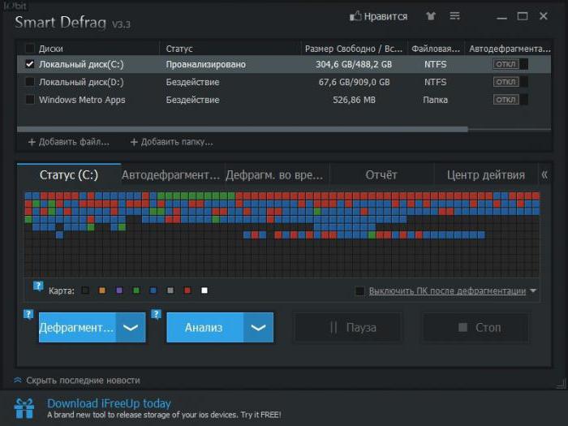568x426 pixels.
Task: Close the Smart Defrag window
Action: click(x=544, y=16)
